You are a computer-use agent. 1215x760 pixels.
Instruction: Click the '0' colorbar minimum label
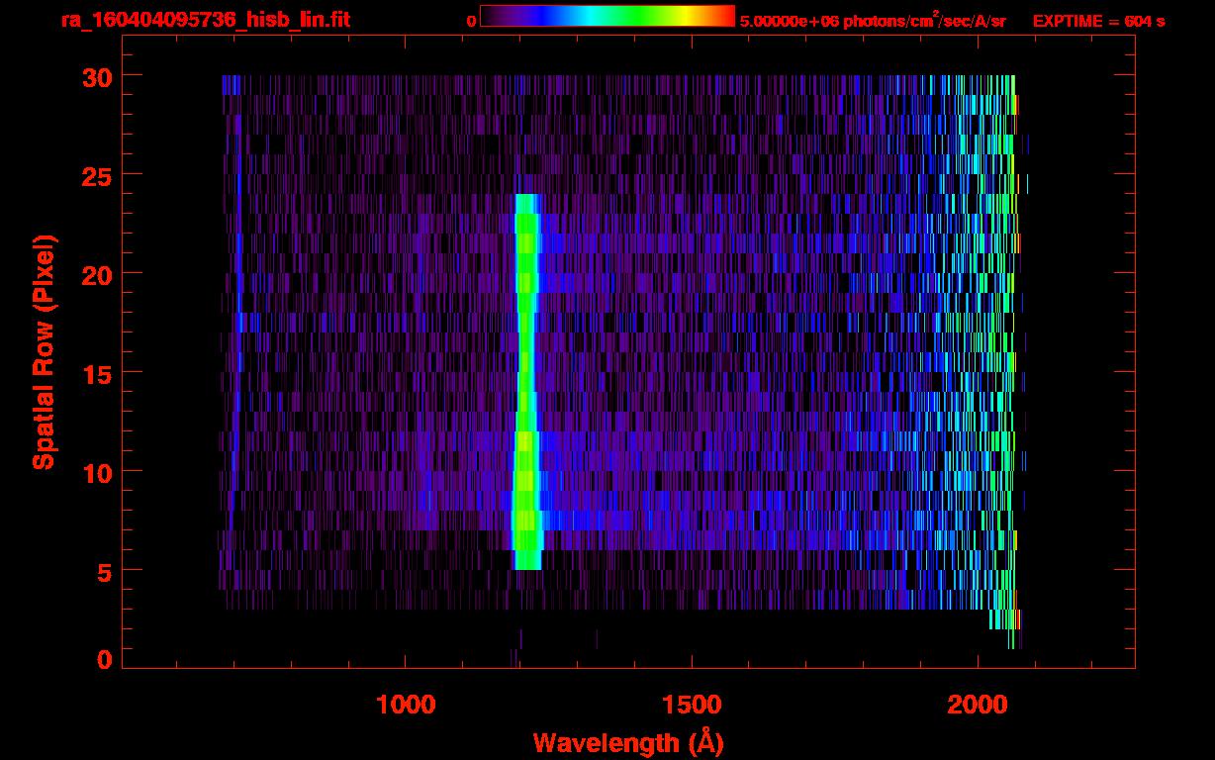471,21
